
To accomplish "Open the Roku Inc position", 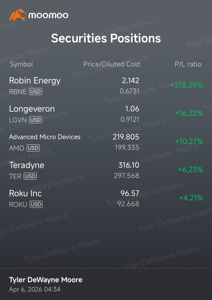I will click(106, 198).
